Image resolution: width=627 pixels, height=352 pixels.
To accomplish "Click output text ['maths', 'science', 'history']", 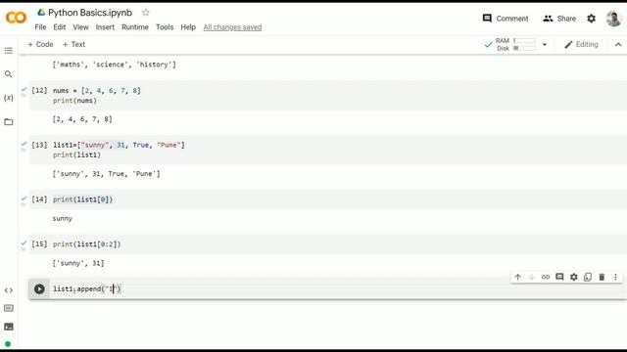I will 114,65.
